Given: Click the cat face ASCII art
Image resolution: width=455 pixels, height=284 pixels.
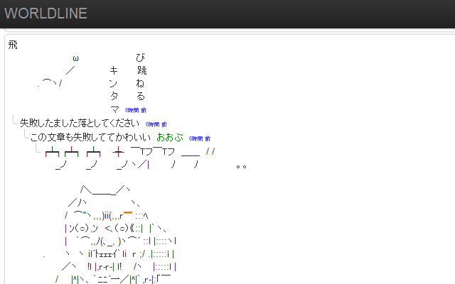Looking at the screenshot, I should (x=116, y=234).
